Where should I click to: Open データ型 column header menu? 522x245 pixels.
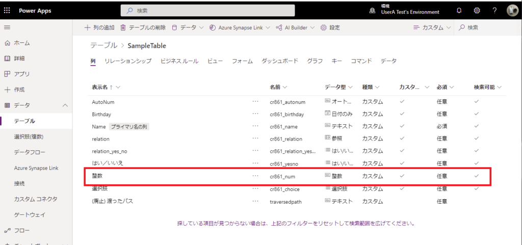(x=340, y=87)
